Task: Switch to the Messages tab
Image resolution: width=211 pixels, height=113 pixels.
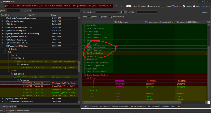Action: coord(94,106)
